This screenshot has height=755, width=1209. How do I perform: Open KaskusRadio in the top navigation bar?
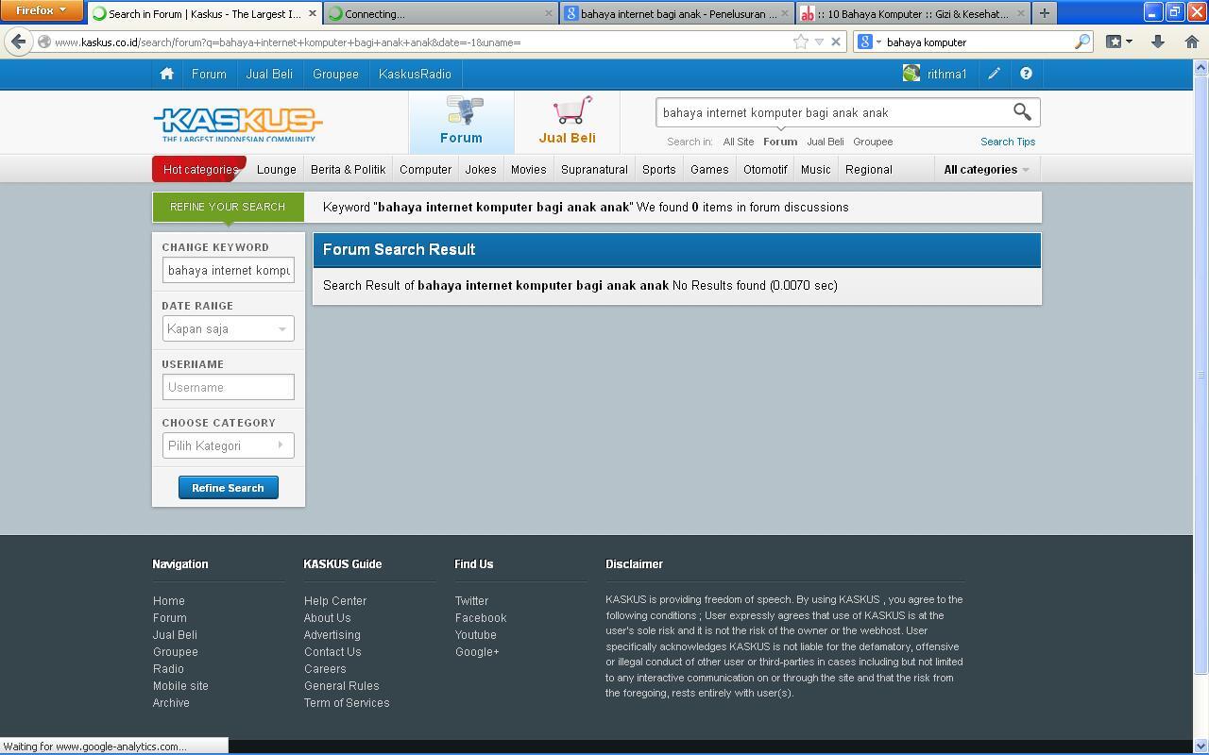point(415,74)
